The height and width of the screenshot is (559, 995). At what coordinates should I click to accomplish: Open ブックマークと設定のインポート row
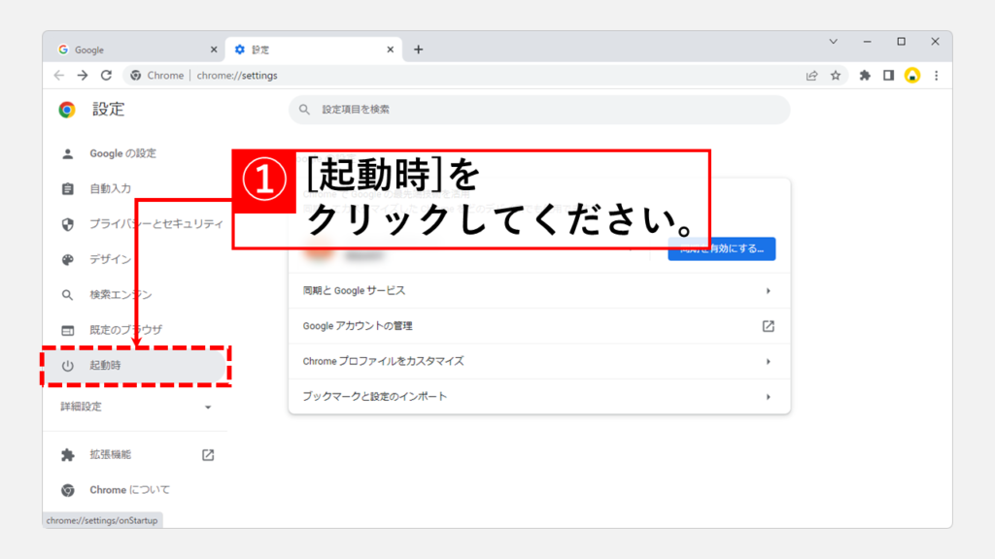pos(539,396)
